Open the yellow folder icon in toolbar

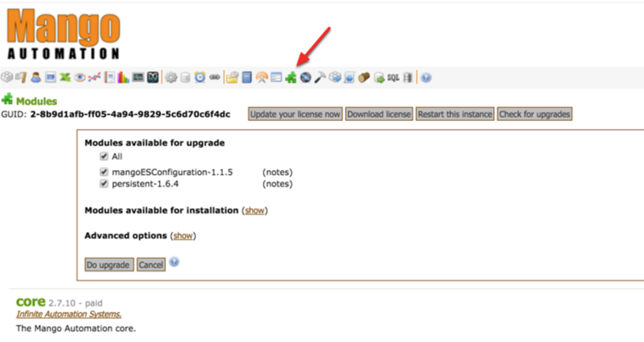232,77
